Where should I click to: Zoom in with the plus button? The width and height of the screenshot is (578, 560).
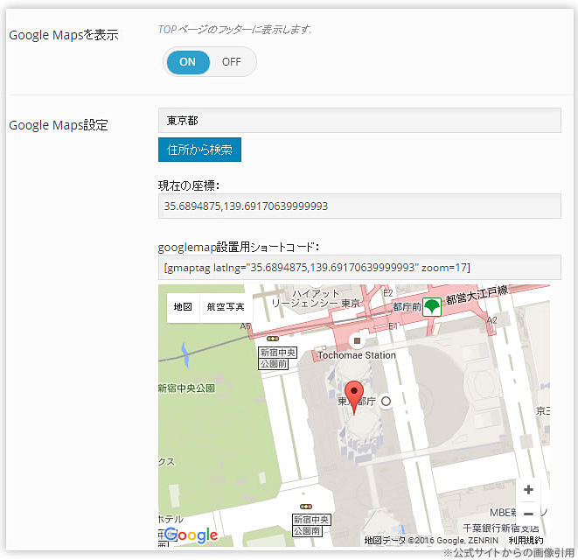(x=528, y=489)
